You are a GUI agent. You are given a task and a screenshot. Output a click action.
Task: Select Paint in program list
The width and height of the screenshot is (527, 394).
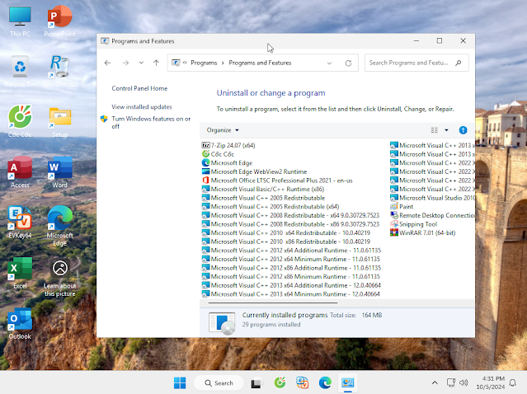(402, 206)
